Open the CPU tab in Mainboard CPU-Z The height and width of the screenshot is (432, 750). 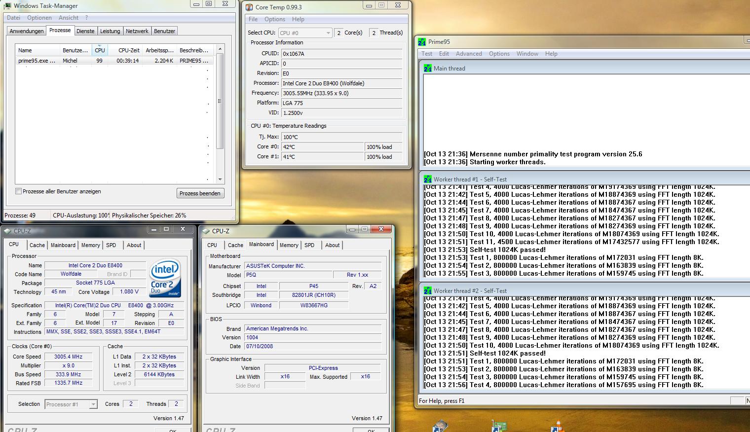[x=212, y=245]
